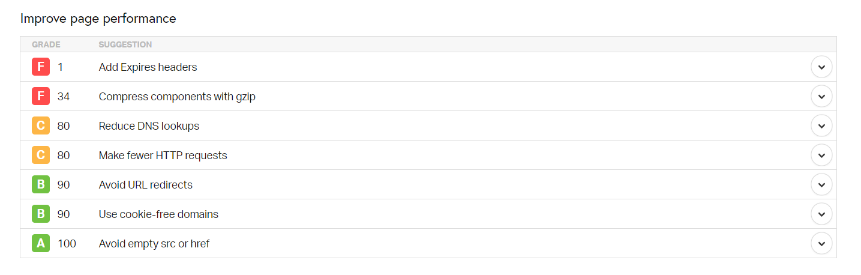This screenshot has width=861, height=275.
Task: Click the green B badge for cookie-free domains
Action: point(41,214)
